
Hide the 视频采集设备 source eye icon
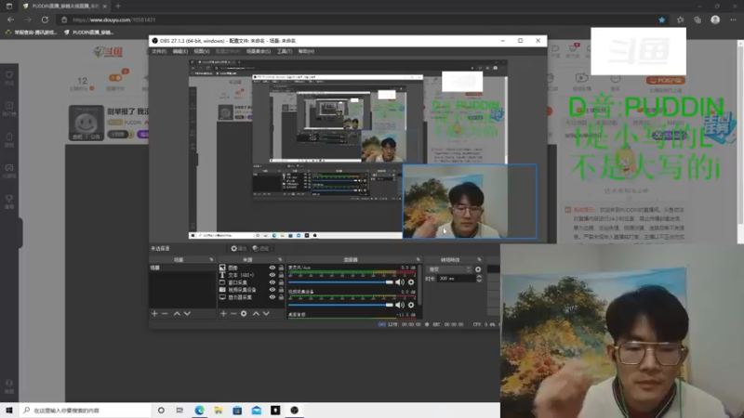coord(272,290)
